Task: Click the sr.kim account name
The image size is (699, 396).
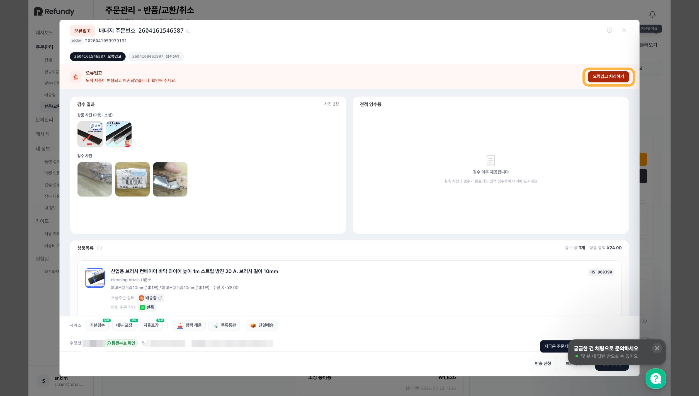Action: pos(61,378)
